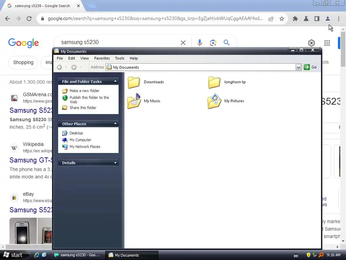This screenshot has height=260, width=346.
Task: Open the Wikipedia Samsung GT result
Action: click(31, 160)
